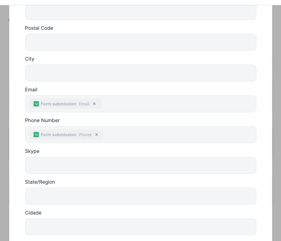Click the empty area of the Email field
Screen dimensions: 281x241
click(178, 104)
